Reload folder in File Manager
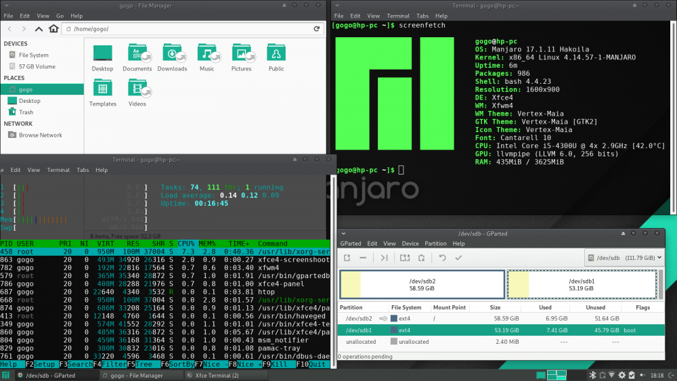Image resolution: width=677 pixels, height=381 pixels. point(316,29)
